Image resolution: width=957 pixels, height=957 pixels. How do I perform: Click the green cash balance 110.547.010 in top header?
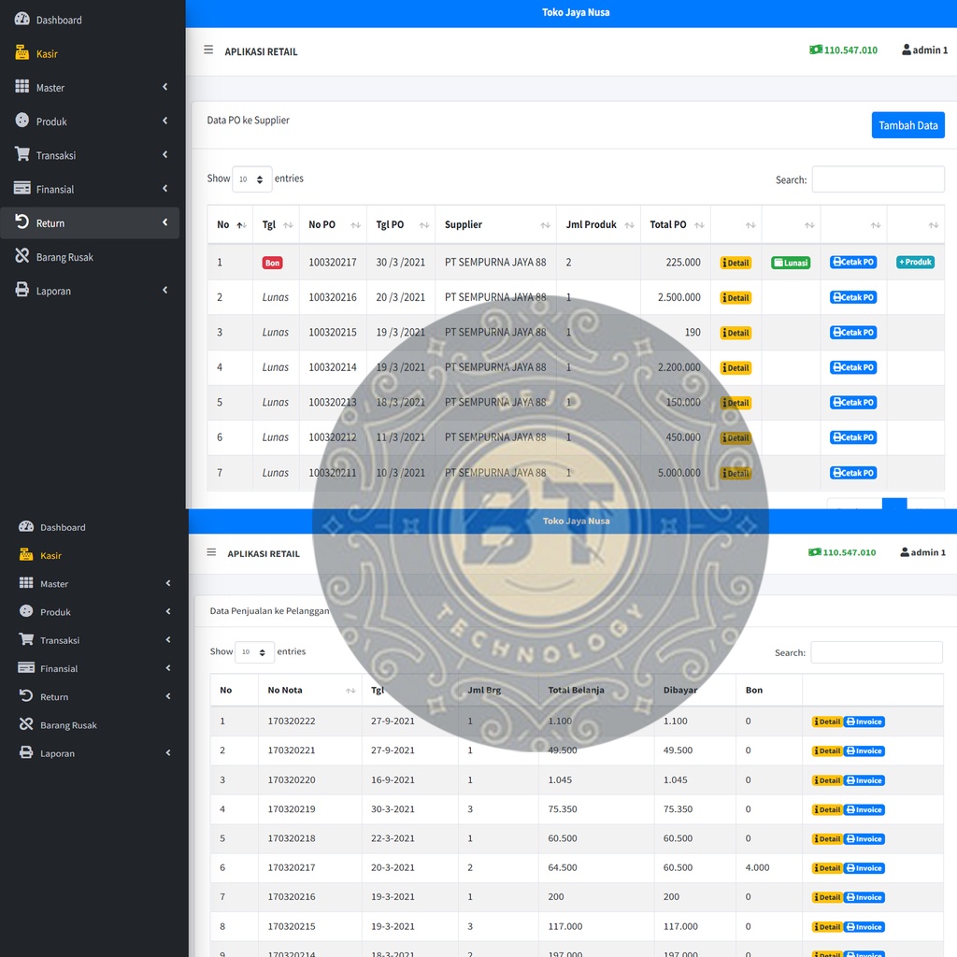(843, 50)
